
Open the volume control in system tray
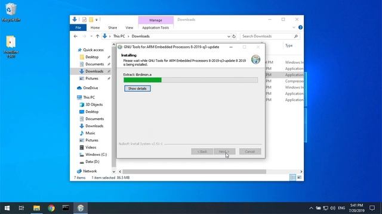pyautogui.click(x=333, y=208)
